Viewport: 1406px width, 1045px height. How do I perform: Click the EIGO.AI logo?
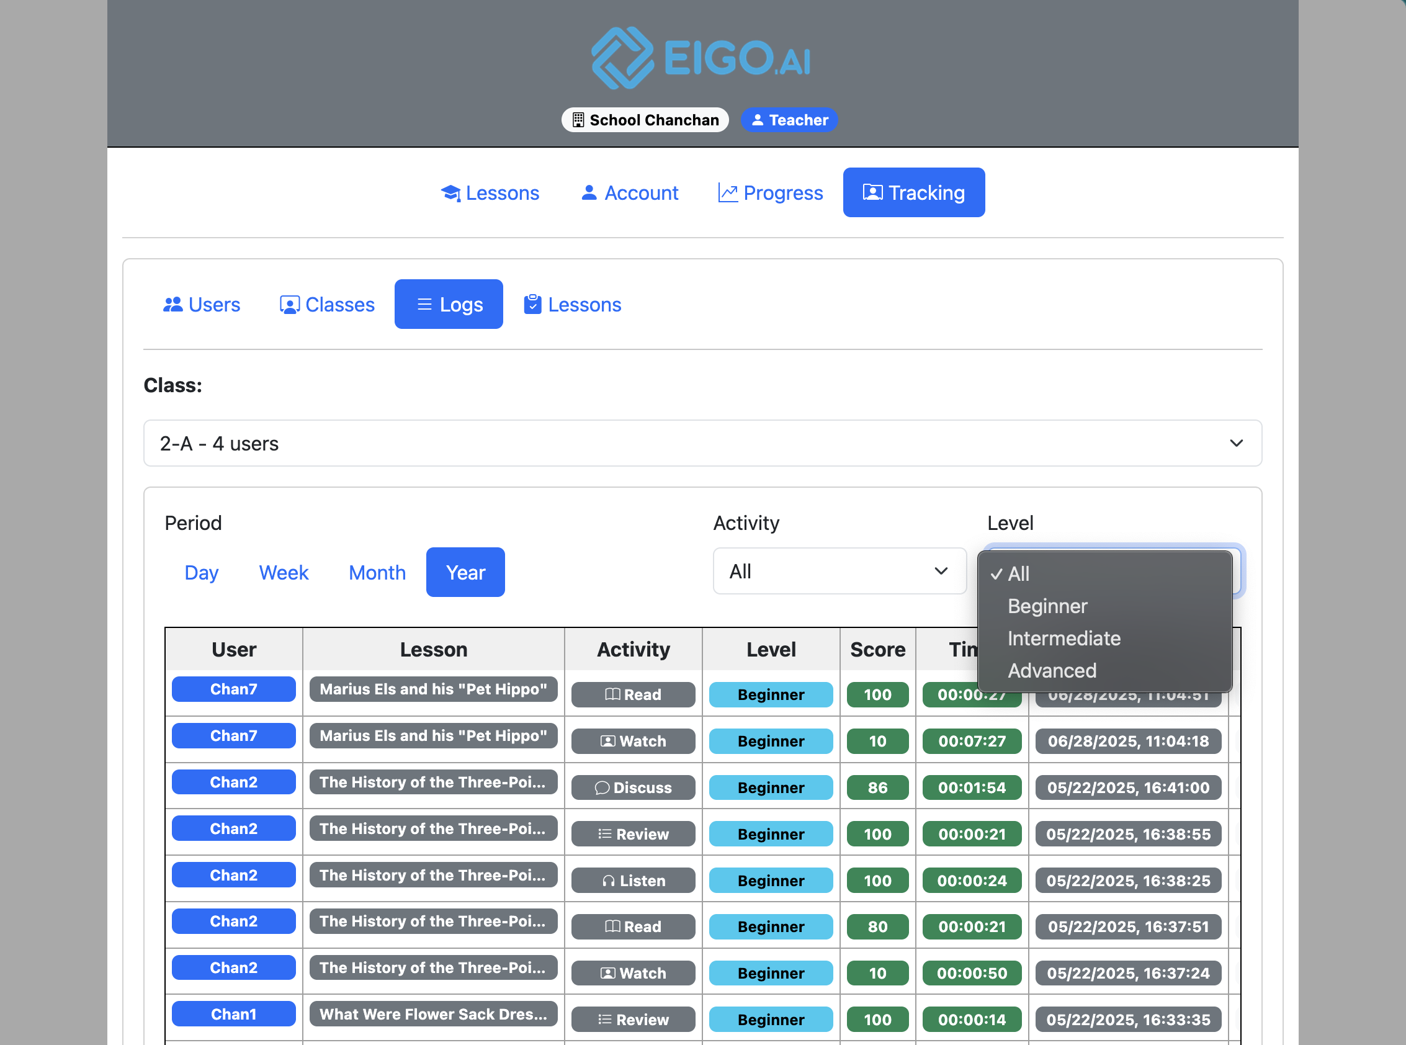702,58
